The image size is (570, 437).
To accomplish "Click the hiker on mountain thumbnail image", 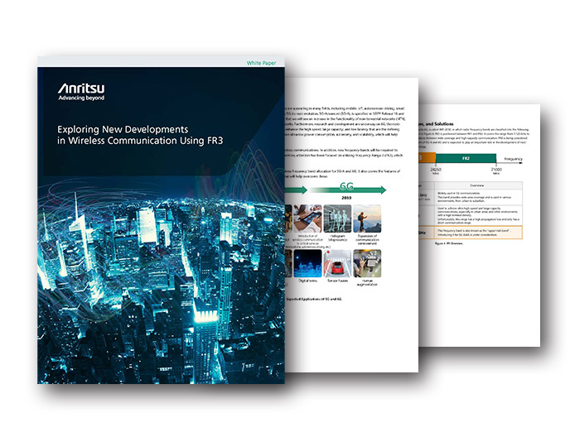I will (367, 218).
